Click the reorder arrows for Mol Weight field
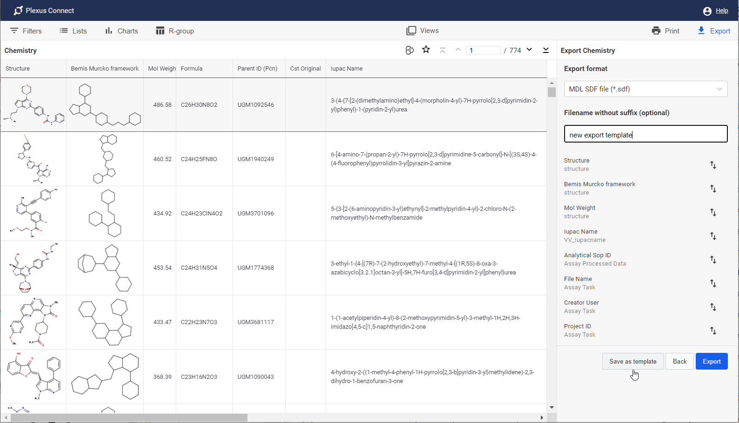This screenshot has height=423, width=739. 713,212
